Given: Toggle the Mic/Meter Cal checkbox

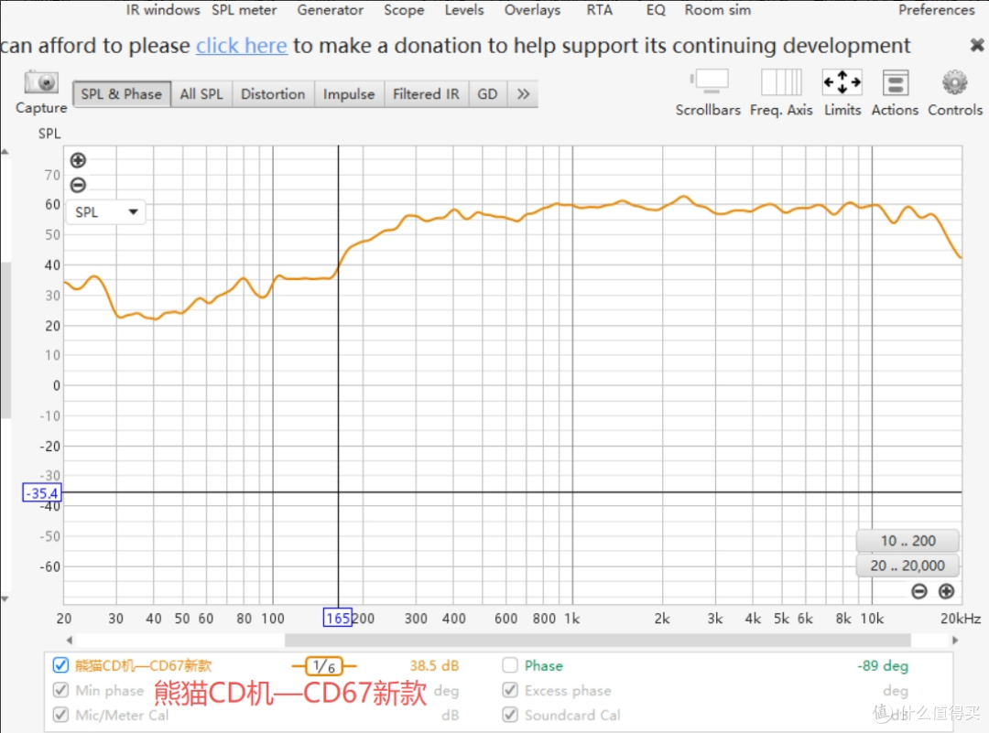Looking at the screenshot, I should pos(60,715).
